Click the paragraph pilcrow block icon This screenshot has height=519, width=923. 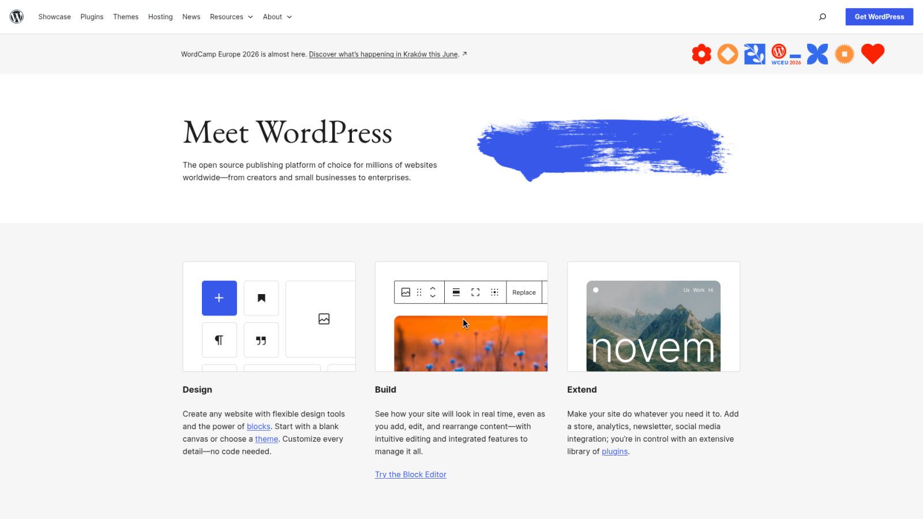[219, 340]
